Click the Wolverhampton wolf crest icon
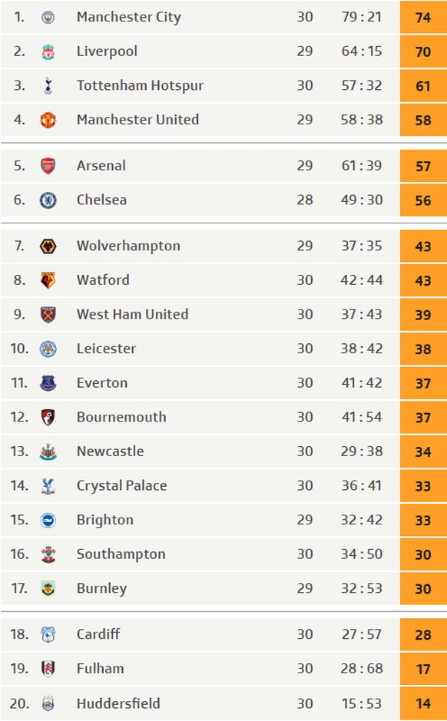The width and height of the screenshot is (447, 721). tap(48, 246)
